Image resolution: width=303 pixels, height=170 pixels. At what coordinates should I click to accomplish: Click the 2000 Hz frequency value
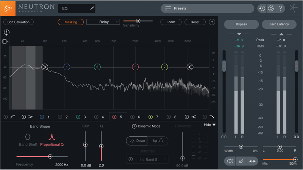point(62,165)
